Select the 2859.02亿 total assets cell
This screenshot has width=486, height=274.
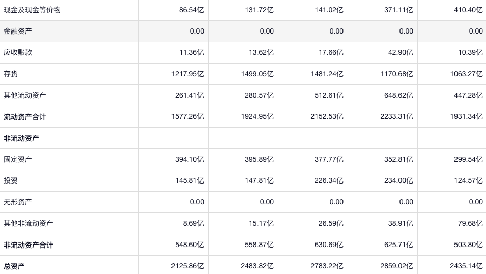click(x=396, y=266)
